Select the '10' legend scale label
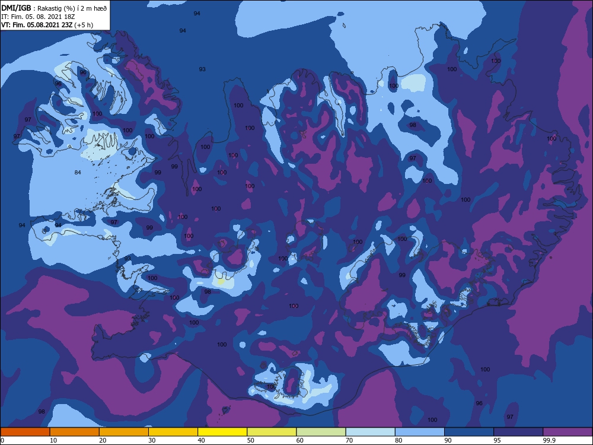 tap(53, 440)
